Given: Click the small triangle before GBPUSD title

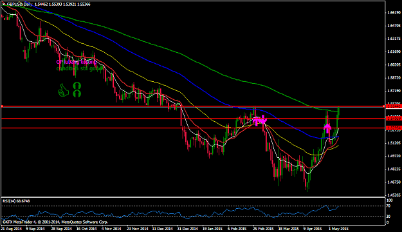Looking at the screenshot, I should (x=4, y=4).
